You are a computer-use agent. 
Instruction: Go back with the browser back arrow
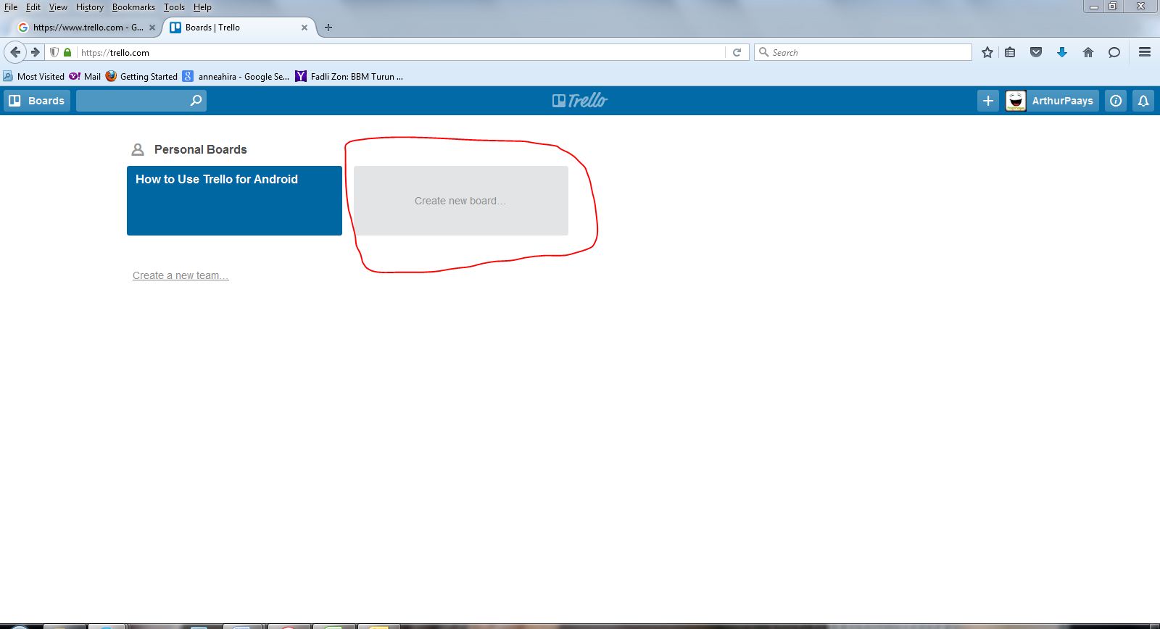pyautogui.click(x=15, y=52)
